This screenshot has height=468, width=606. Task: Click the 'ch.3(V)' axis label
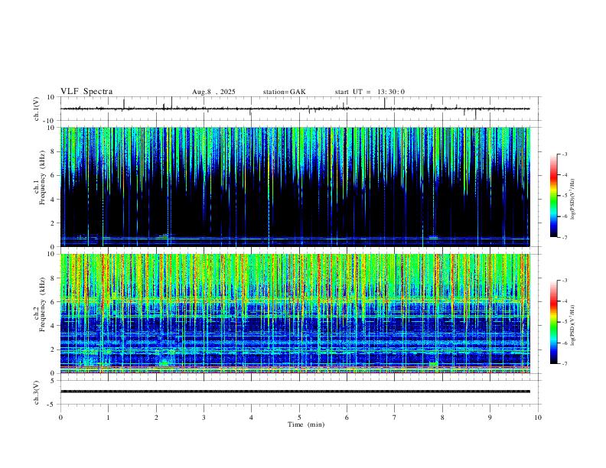pyautogui.click(x=37, y=392)
